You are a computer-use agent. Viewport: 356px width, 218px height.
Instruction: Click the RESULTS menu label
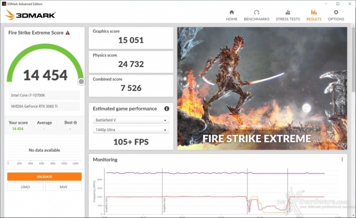[x=314, y=19]
